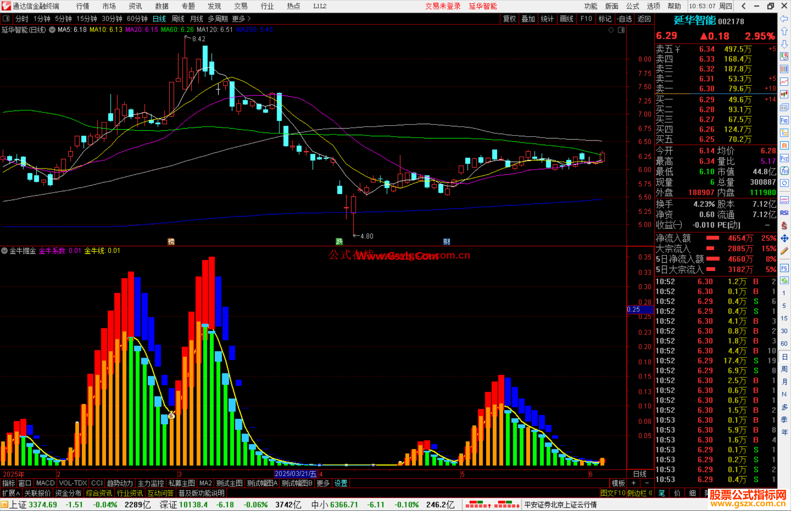Select the MACD indicator tab

[x=45, y=483]
